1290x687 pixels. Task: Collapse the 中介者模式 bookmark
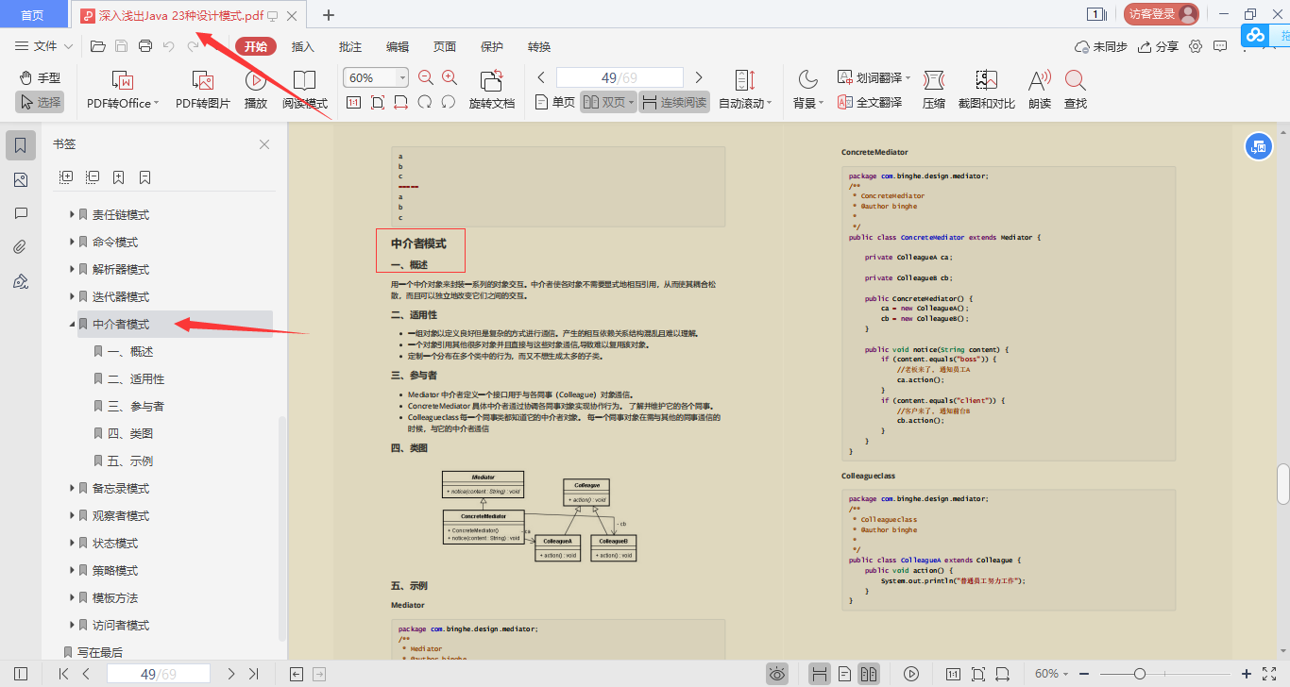coord(72,325)
